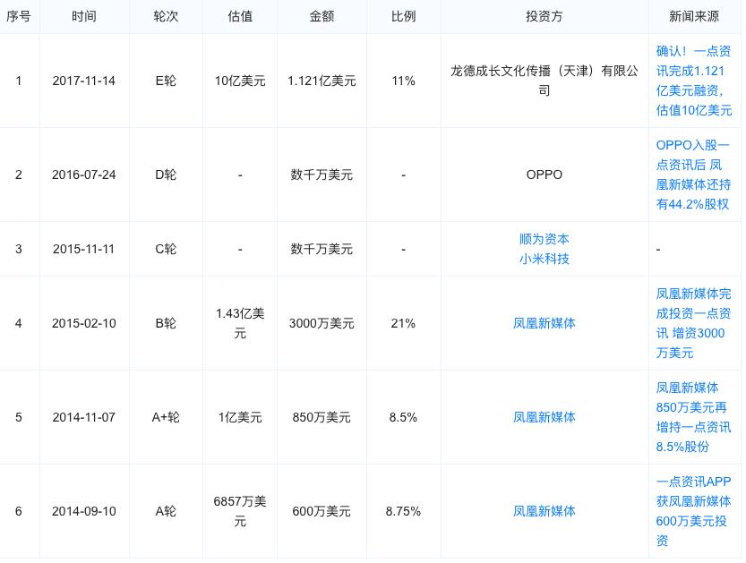Screen dimensions: 746x563
Task: Click the 轮次 column header
Action: [x=166, y=17]
